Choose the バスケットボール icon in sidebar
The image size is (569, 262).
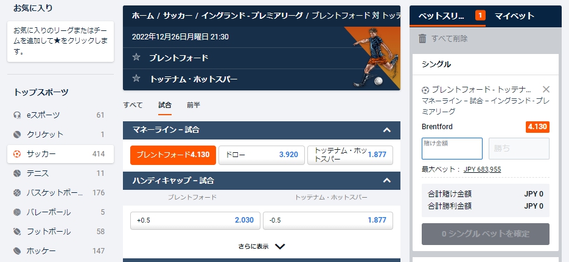[x=17, y=193]
